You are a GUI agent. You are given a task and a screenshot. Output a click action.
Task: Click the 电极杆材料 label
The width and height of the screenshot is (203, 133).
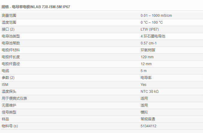point(11,50)
